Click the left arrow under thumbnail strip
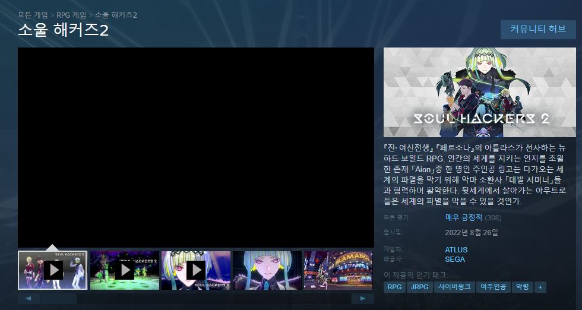 pos(29,299)
